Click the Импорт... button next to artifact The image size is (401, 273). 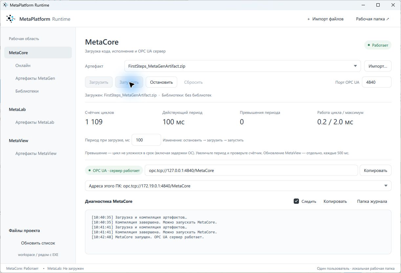(x=378, y=66)
